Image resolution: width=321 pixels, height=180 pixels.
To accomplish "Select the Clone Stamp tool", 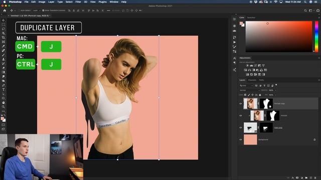I will click(4, 59).
